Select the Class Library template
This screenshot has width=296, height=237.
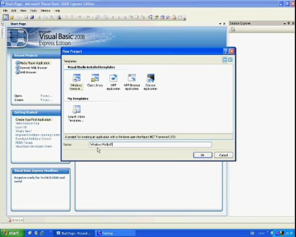pyautogui.click(x=95, y=81)
